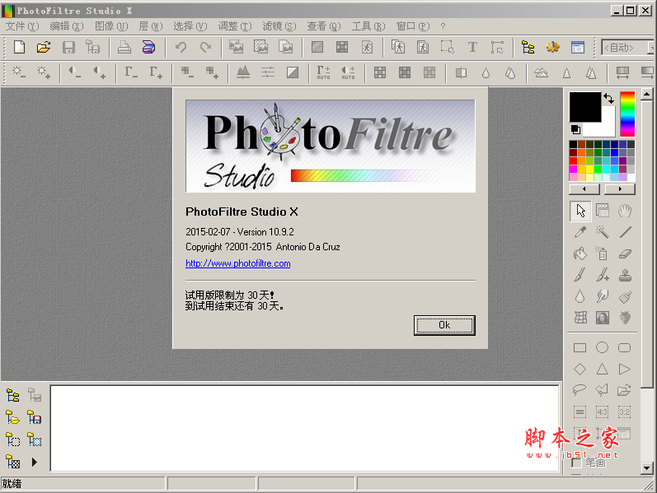Expand the explorer panel play arrow
This screenshot has width=657, height=493.
(x=35, y=462)
